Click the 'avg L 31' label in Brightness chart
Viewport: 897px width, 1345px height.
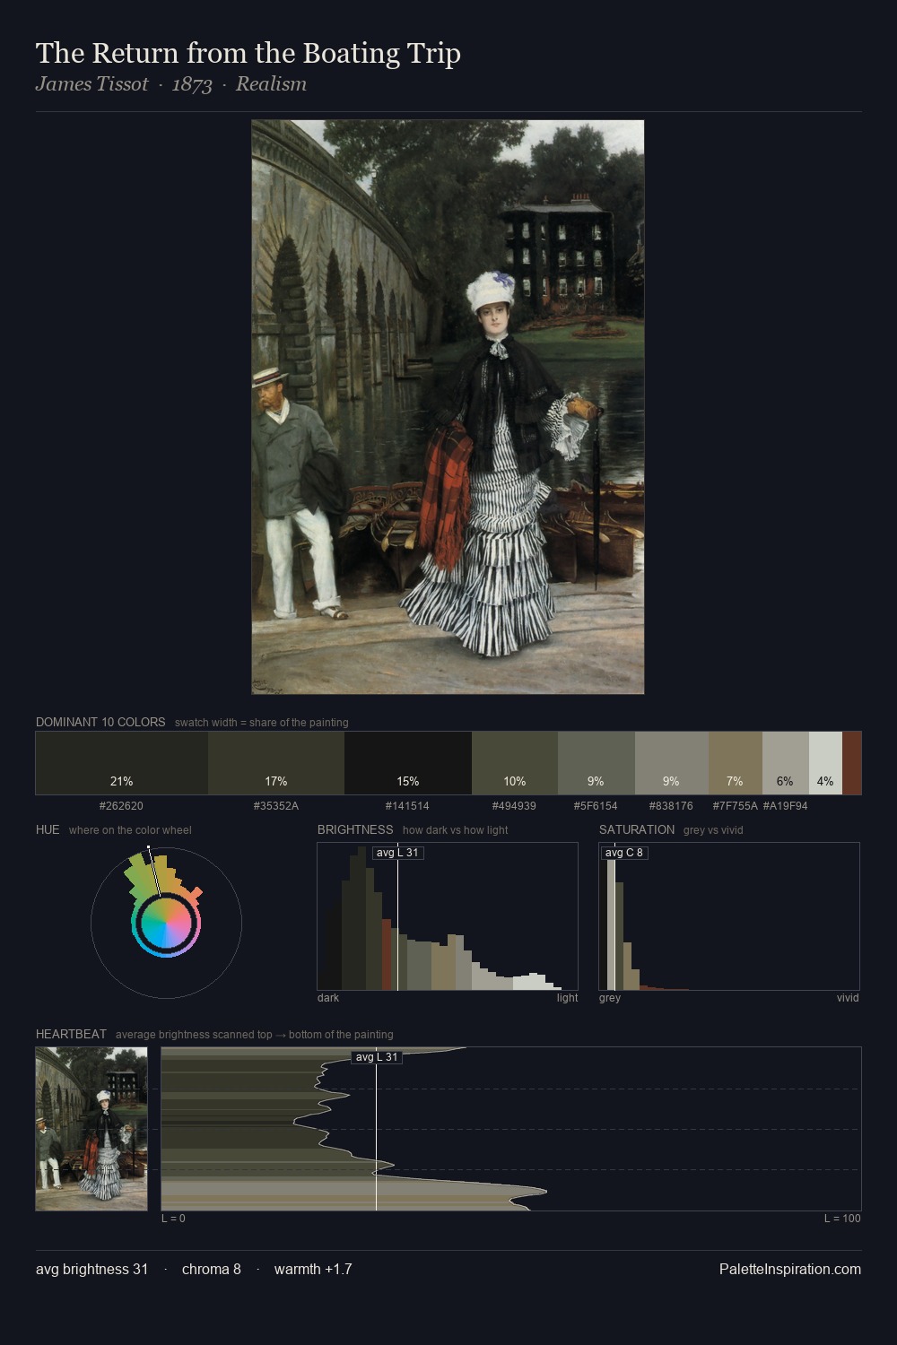click(x=397, y=853)
